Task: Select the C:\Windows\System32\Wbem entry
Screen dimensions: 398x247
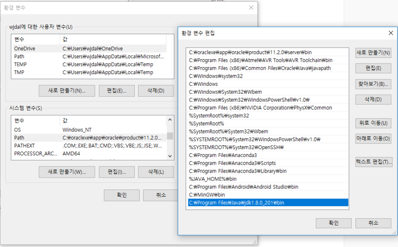Action: point(268,92)
